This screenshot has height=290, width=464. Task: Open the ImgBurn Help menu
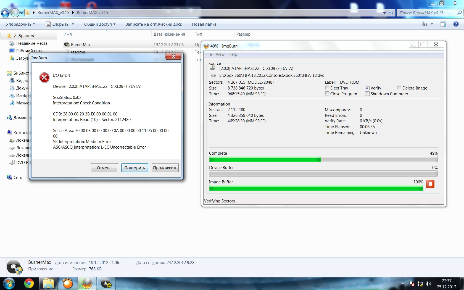click(x=233, y=54)
